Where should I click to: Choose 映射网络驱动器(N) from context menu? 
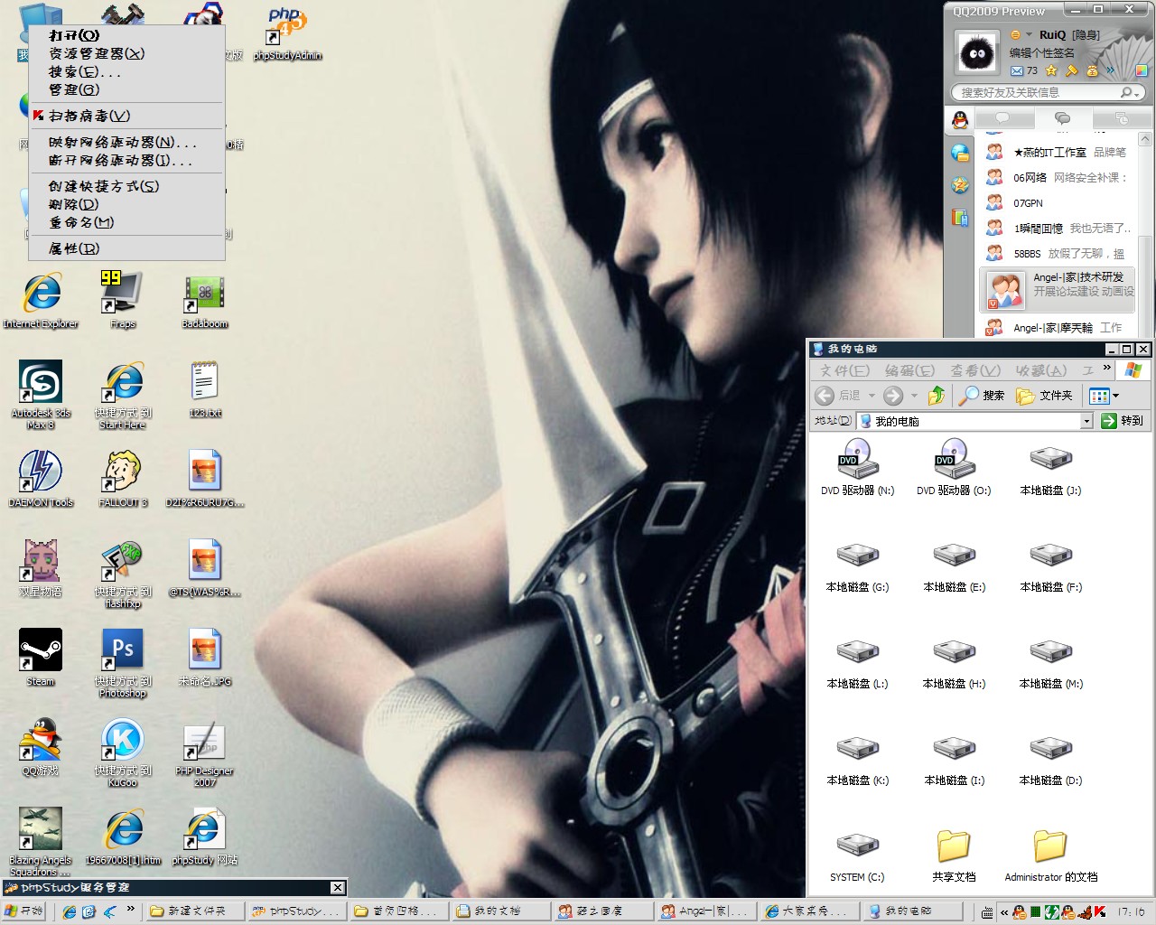click(126, 142)
